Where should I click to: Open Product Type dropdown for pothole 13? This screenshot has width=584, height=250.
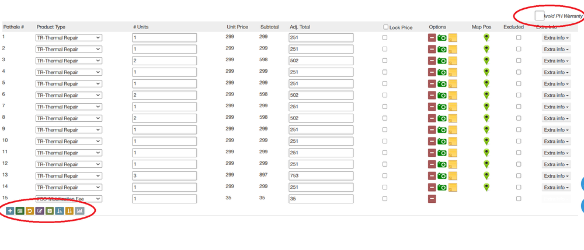tap(69, 176)
